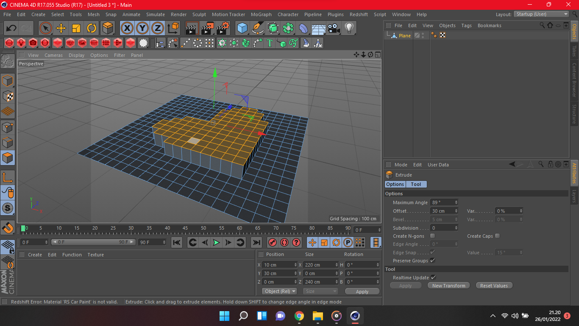Screen dimensions: 579x326
Task: Click Record Active Objects key icon
Action: pyautogui.click(x=273, y=242)
